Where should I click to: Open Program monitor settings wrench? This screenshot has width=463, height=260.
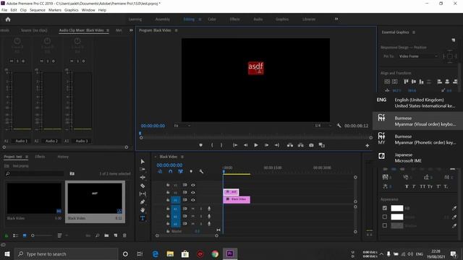click(339, 126)
